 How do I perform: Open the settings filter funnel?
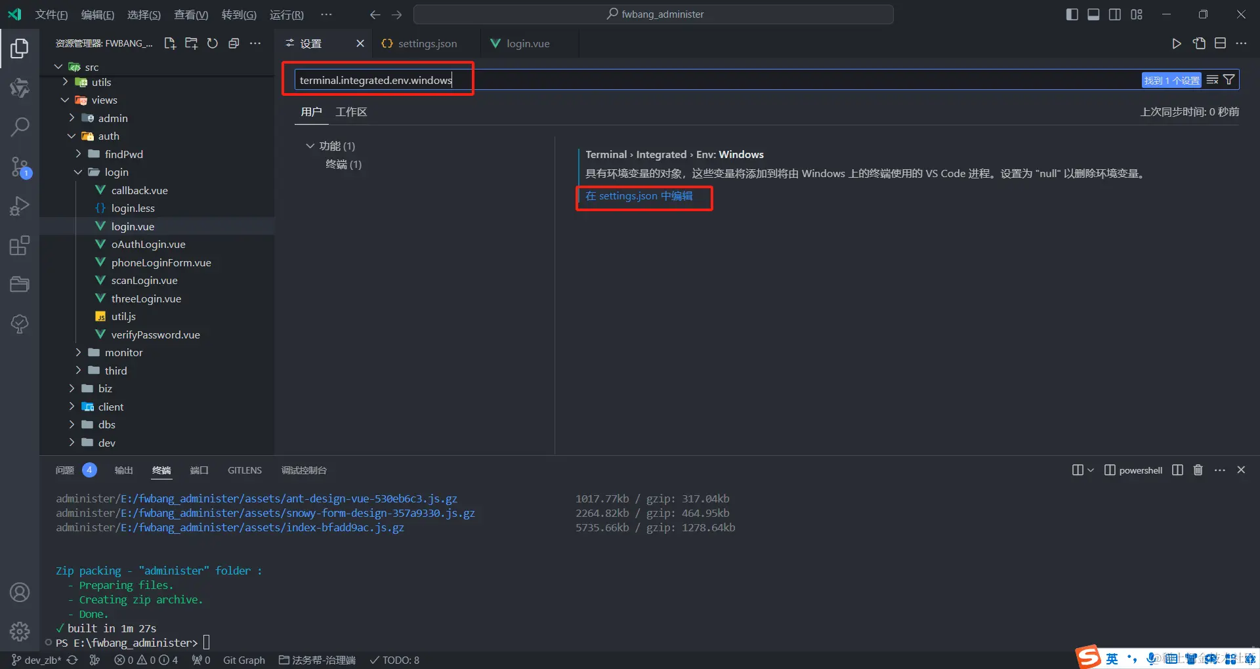tap(1229, 80)
